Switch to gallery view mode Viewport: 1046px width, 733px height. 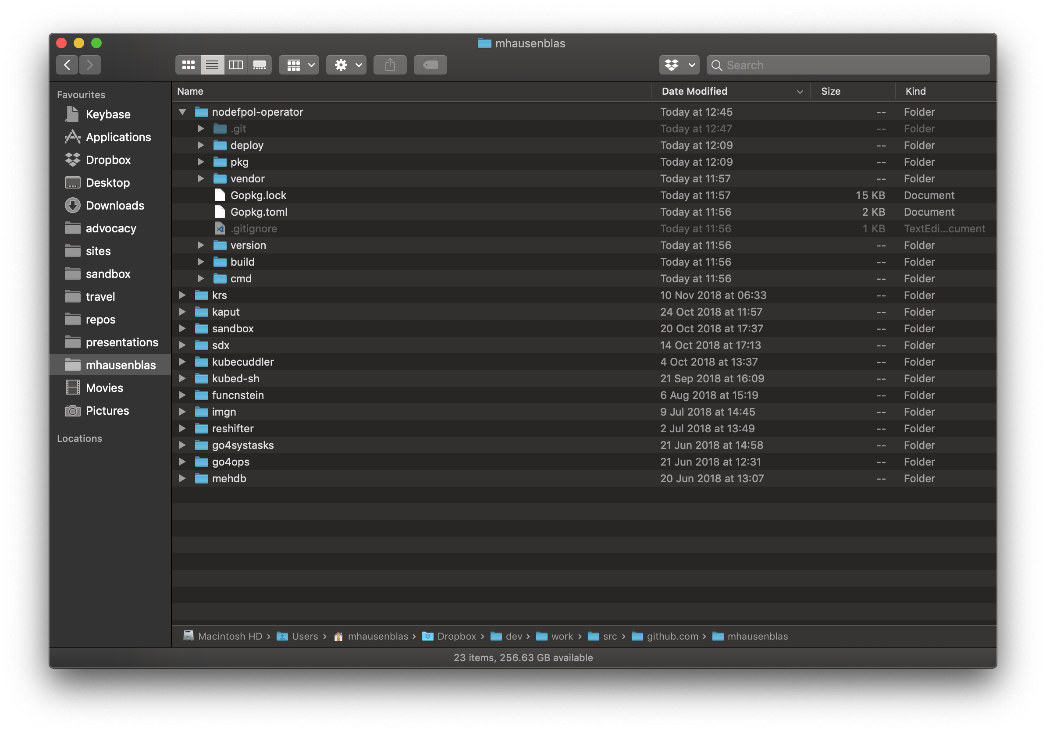pos(259,65)
